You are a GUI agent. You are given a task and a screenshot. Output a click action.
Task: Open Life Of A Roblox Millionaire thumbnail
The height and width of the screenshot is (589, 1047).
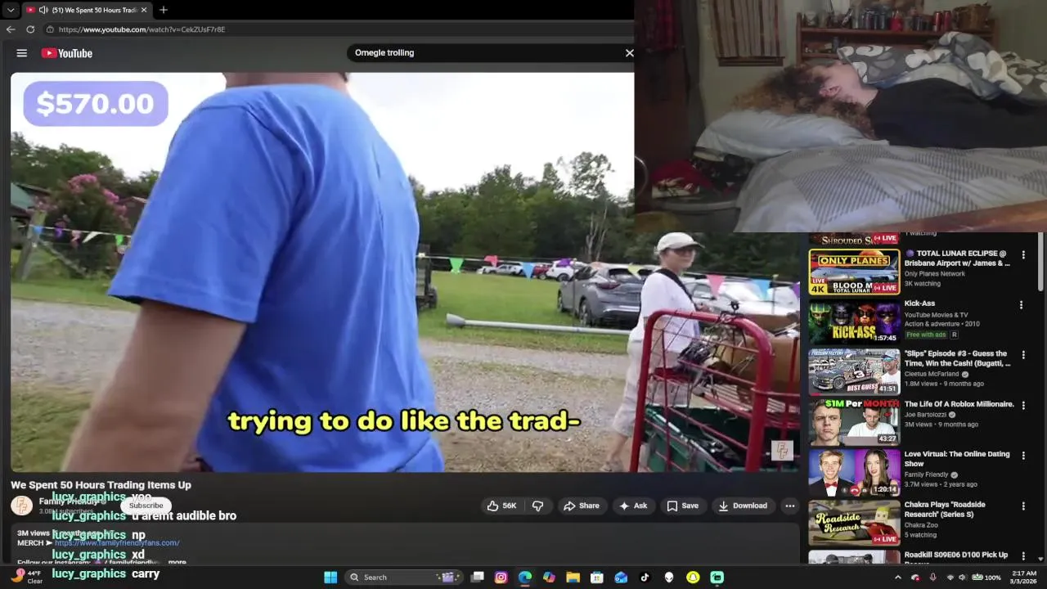[854, 422]
